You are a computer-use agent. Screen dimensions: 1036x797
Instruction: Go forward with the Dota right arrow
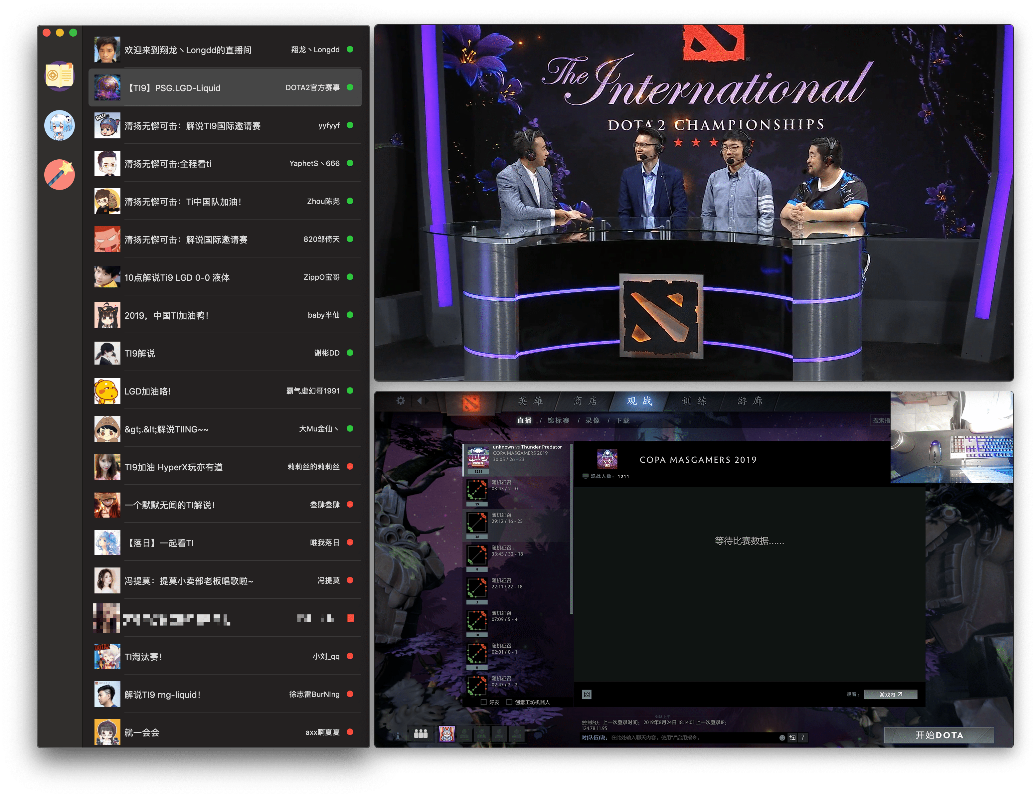coord(427,401)
